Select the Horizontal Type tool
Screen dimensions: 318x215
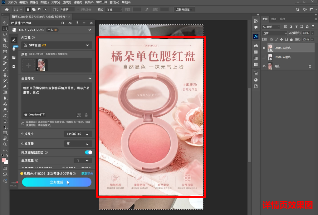tap(5, 121)
